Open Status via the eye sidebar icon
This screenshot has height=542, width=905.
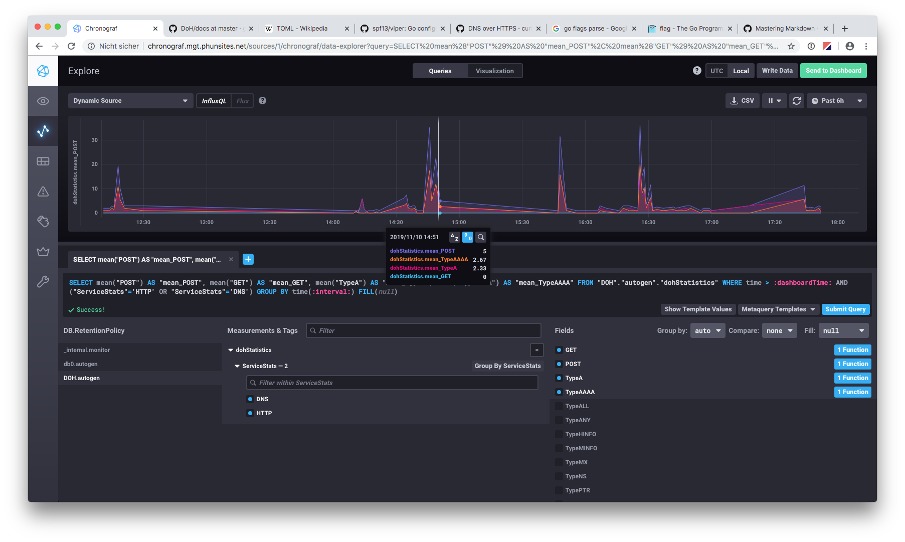click(43, 101)
